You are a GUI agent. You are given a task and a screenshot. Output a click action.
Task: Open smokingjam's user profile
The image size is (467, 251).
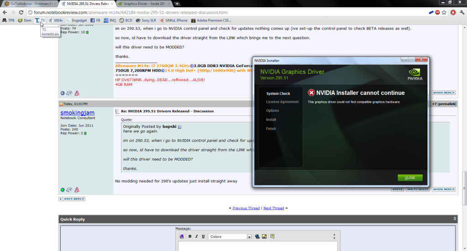pos(78,113)
